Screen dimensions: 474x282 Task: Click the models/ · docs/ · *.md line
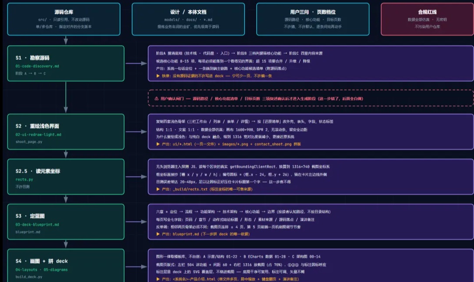188,20
